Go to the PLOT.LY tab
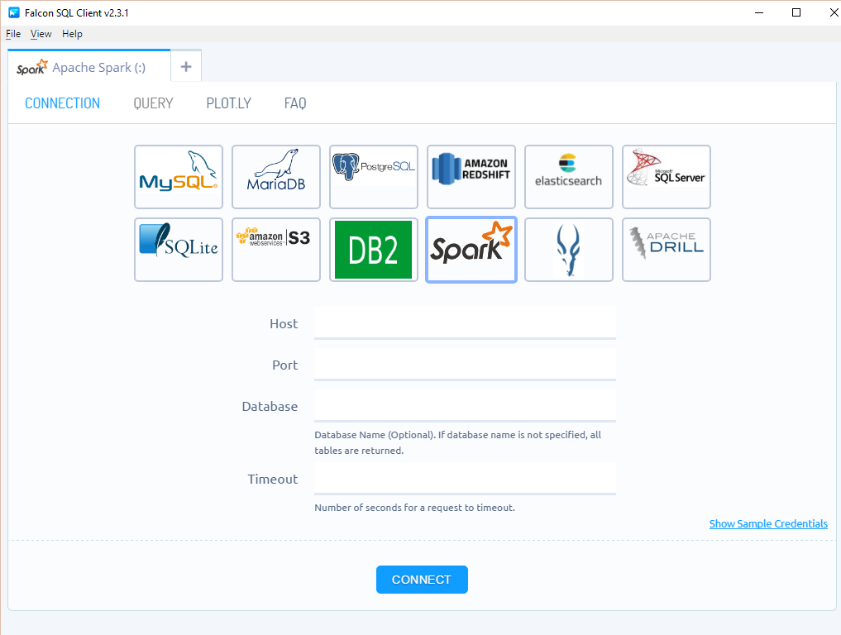This screenshot has width=841, height=635. pyautogui.click(x=229, y=103)
